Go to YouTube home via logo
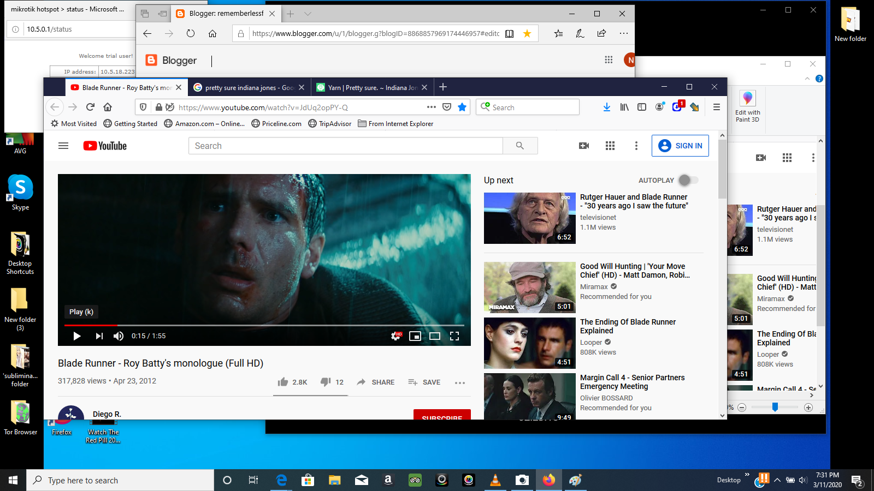The width and height of the screenshot is (874, 491). pyautogui.click(x=105, y=146)
